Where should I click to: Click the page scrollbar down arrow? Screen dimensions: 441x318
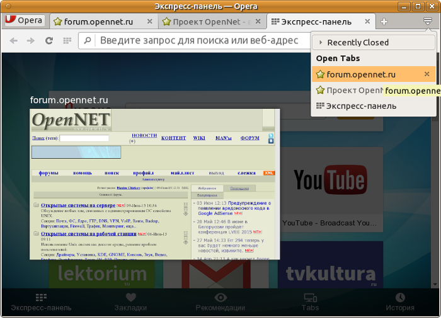coord(436,285)
